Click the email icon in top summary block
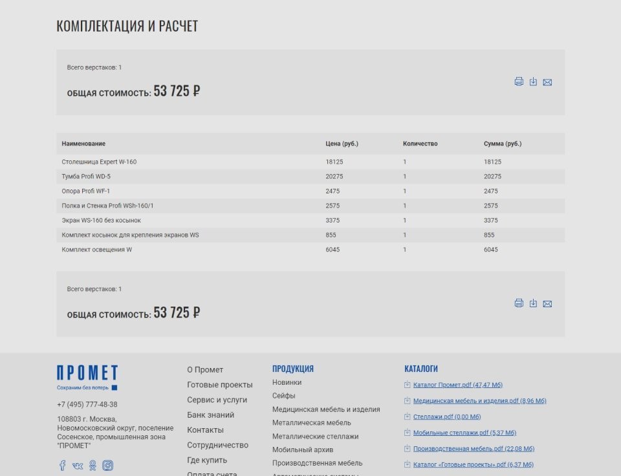The width and height of the screenshot is (621, 476). click(547, 82)
